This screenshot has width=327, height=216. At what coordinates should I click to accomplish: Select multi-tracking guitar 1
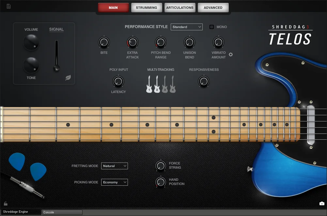(149, 84)
